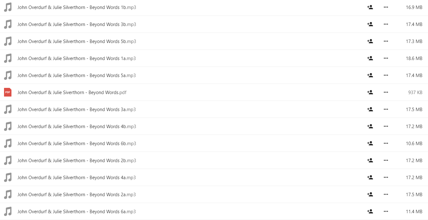Click the red PDF icon for Beyond Words.pdf
This screenshot has height=220, width=428.
8,92
